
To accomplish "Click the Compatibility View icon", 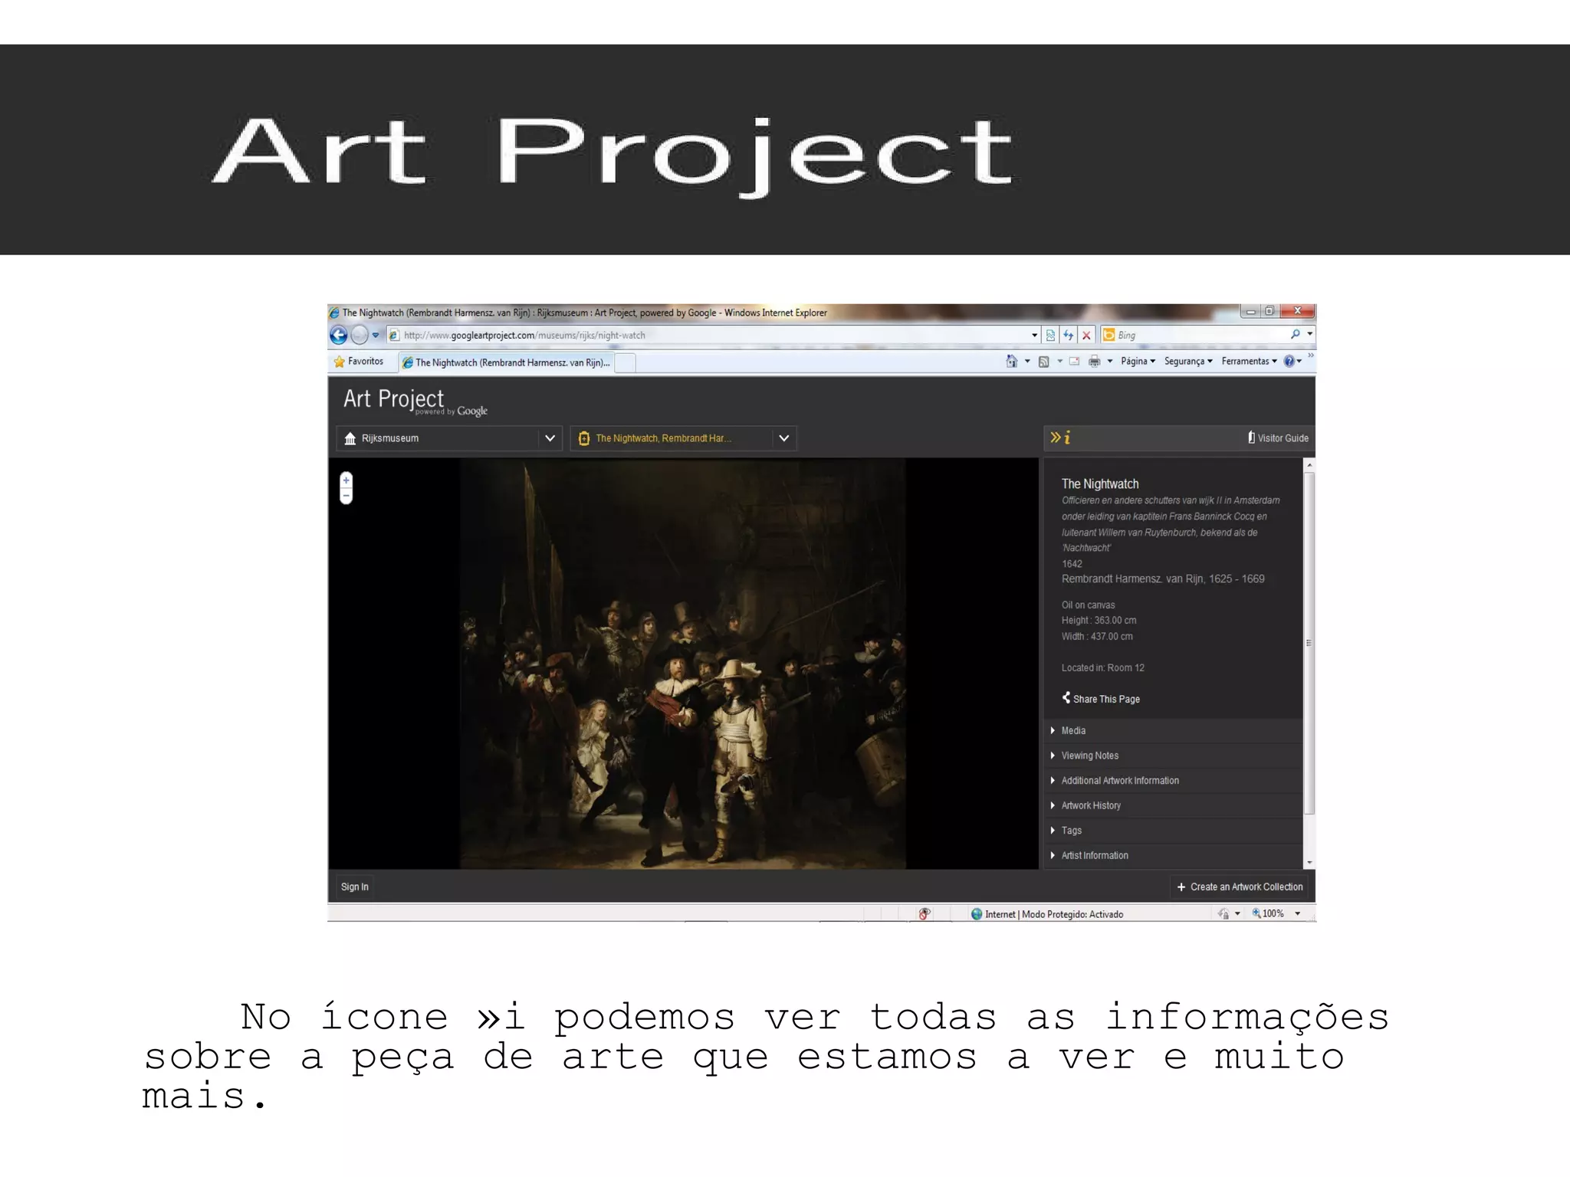I will pyautogui.click(x=1050, y=335).
